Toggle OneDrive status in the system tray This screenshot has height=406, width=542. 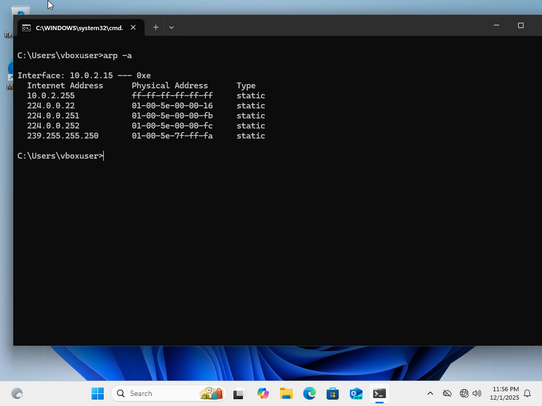coord(447,393)
